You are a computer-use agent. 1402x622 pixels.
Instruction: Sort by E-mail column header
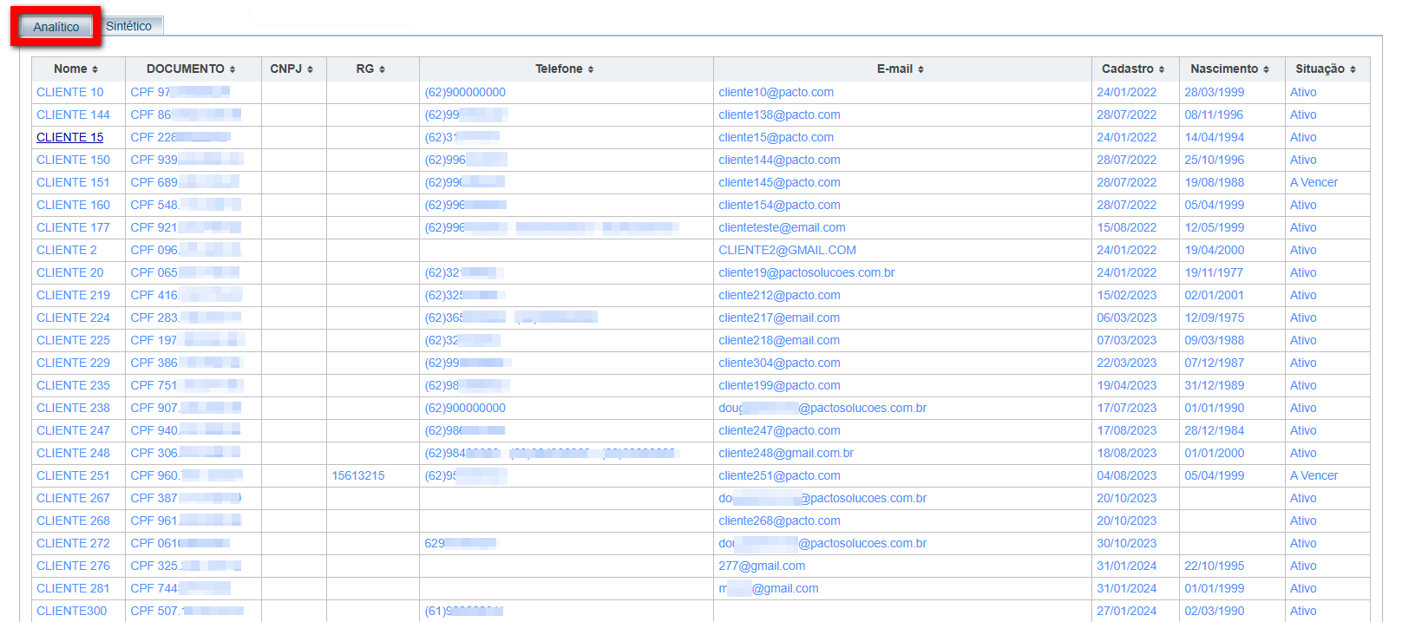[901, 69]
